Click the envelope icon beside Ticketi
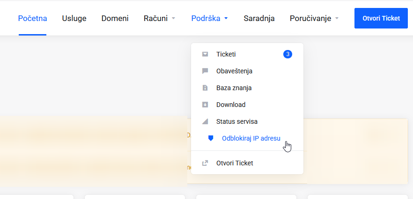413x199 pixels. click(x=205, y=54)
